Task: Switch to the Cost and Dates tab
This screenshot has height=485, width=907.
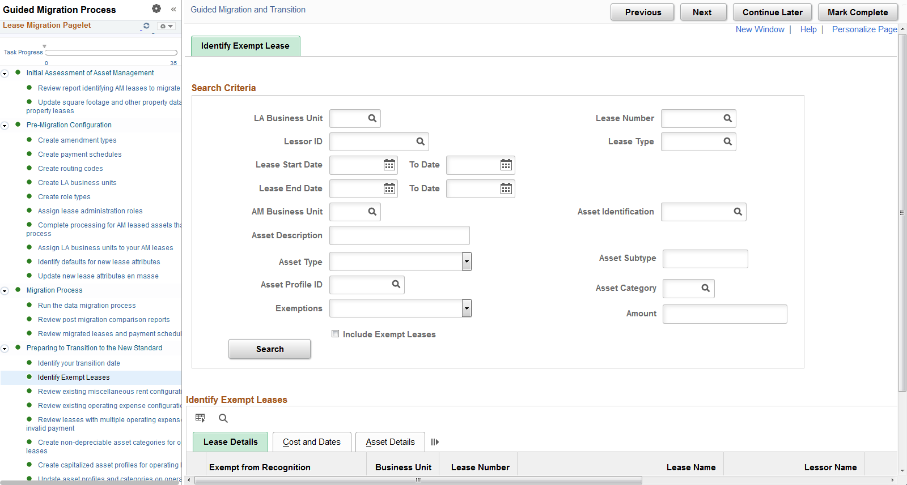Action: tap(312, 442)
